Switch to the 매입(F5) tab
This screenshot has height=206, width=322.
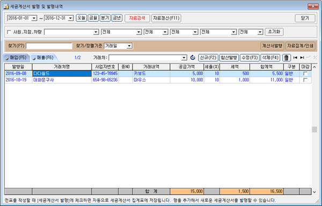tap(17, 58)
